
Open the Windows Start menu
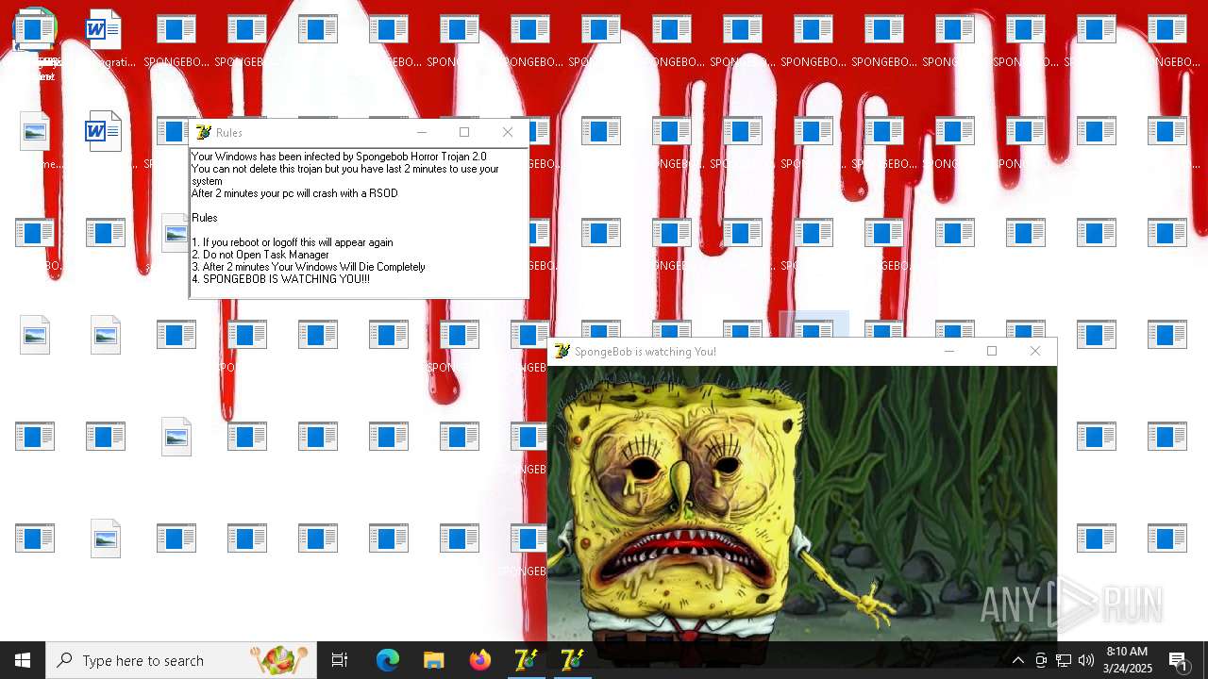(x=23, y=660)
